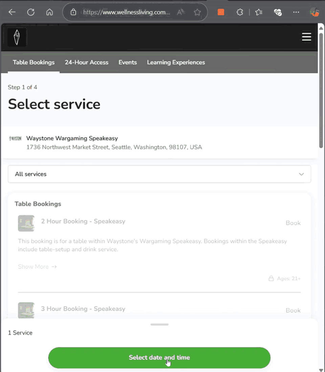Screen dimensions: 325x372
Task: Open favorites list star icon
Action: (259, 12)
